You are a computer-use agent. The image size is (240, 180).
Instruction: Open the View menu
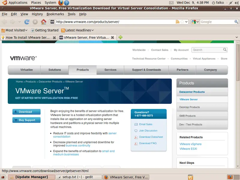[x=24, y=14]
